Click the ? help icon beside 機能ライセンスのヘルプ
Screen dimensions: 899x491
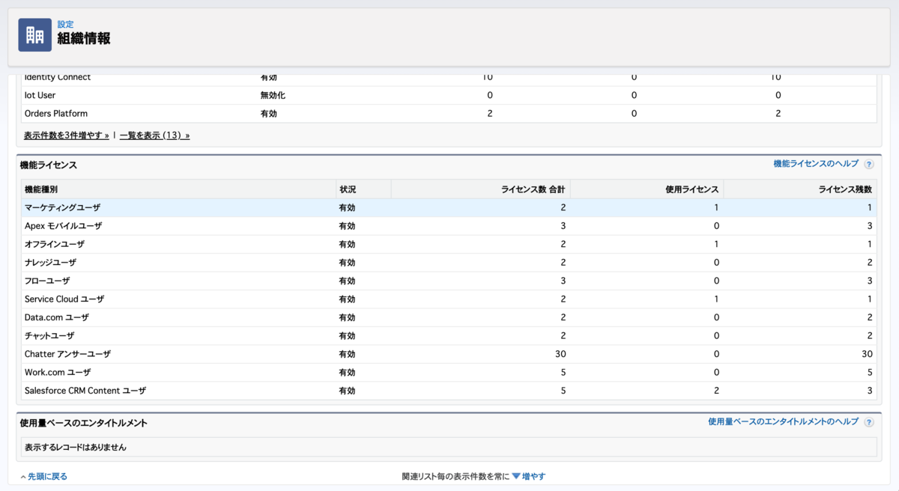[868, 163]
